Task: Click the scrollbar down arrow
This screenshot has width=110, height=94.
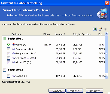Action: click(x=106, y=77)
